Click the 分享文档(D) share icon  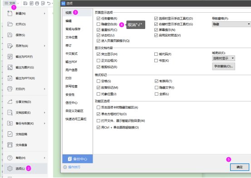[10, 102]
